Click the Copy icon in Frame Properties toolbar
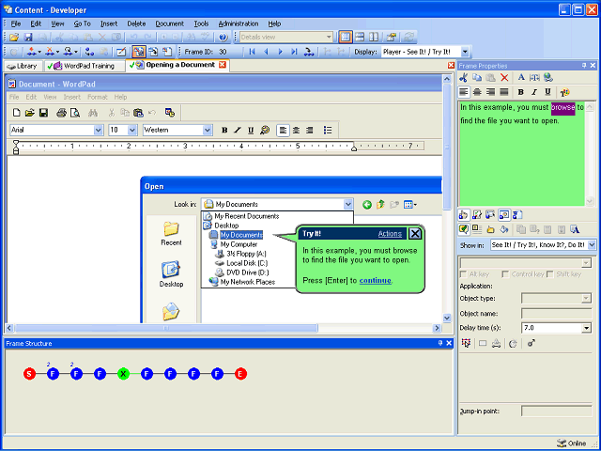Screen dimensions: 601x451 point(477,77)
